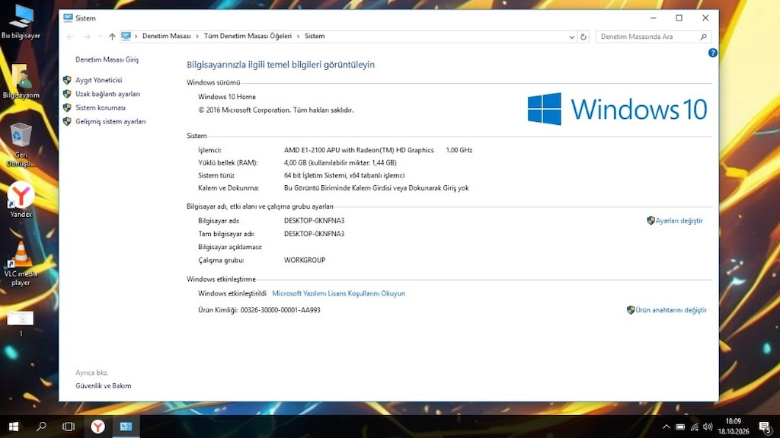Open the Yandex browser taskbar icon

pos(97,427)
